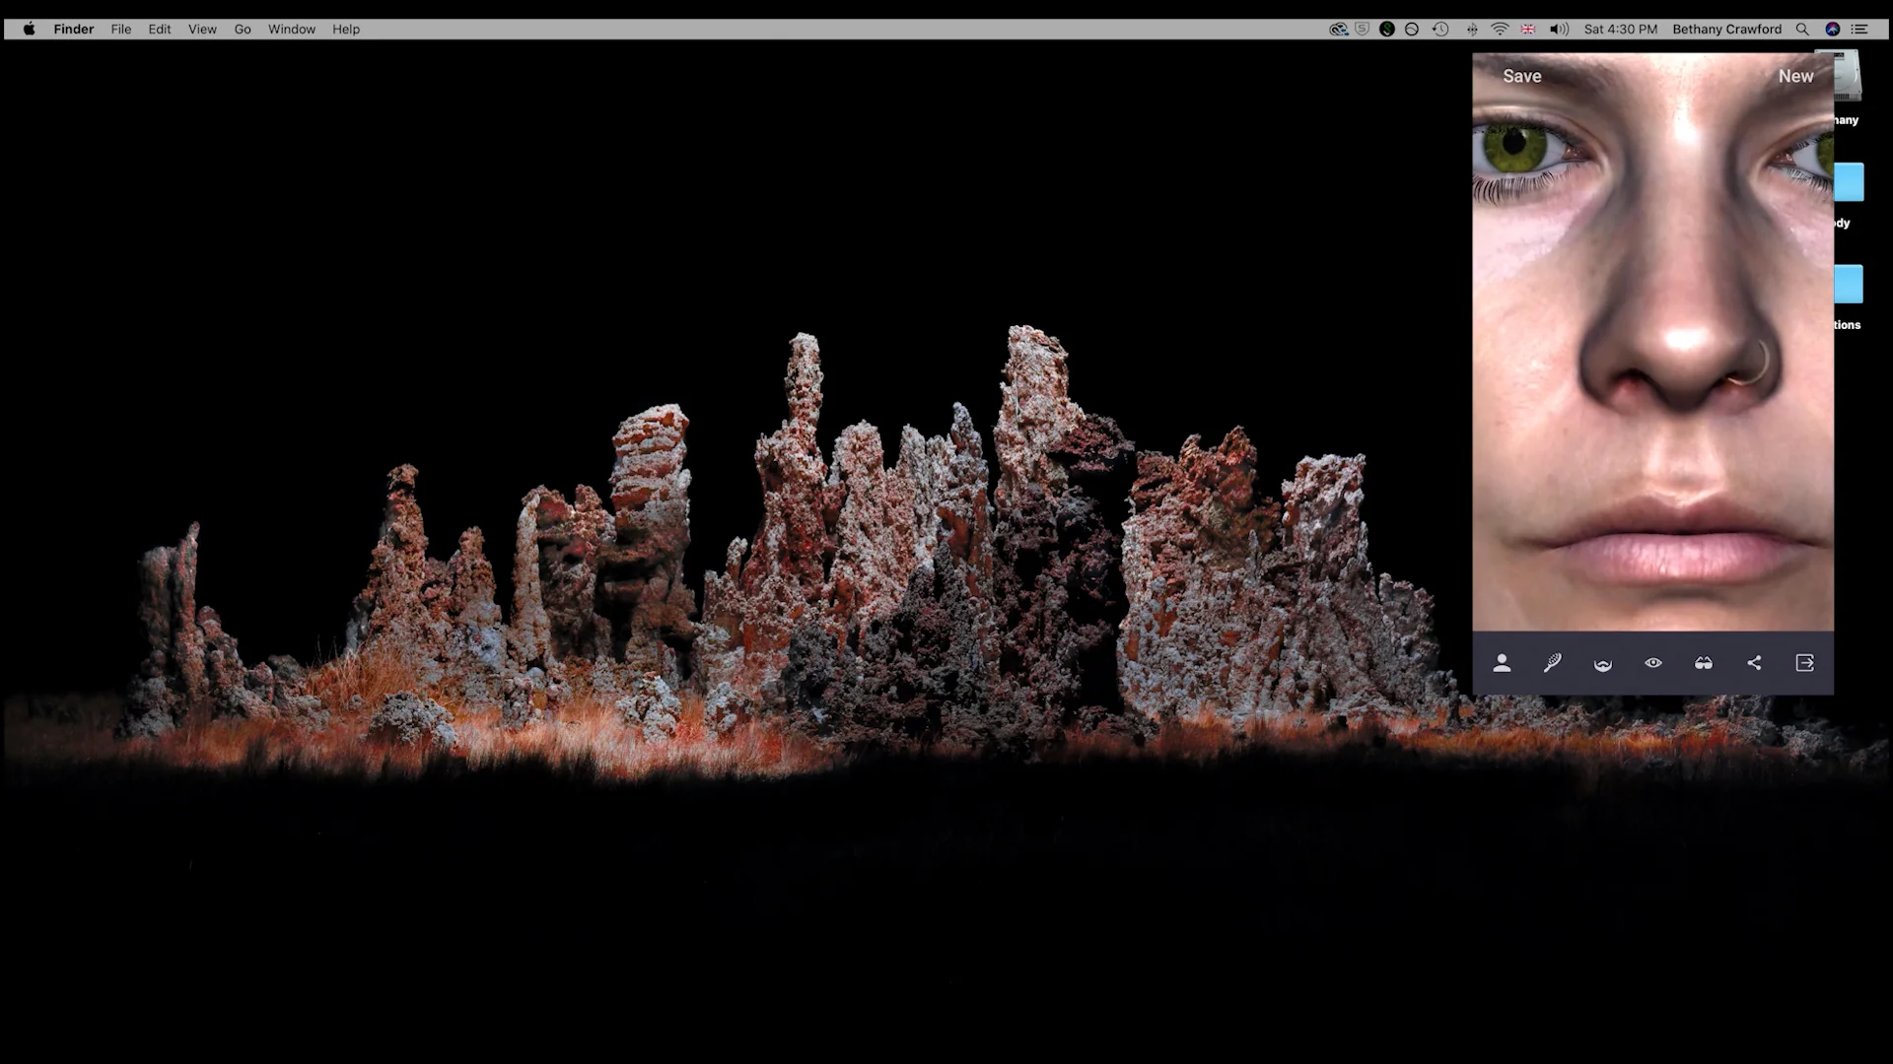1893x1064 pixels.
Task: Activate Siri from the menu bar
Action: [x=1832, y=29]
